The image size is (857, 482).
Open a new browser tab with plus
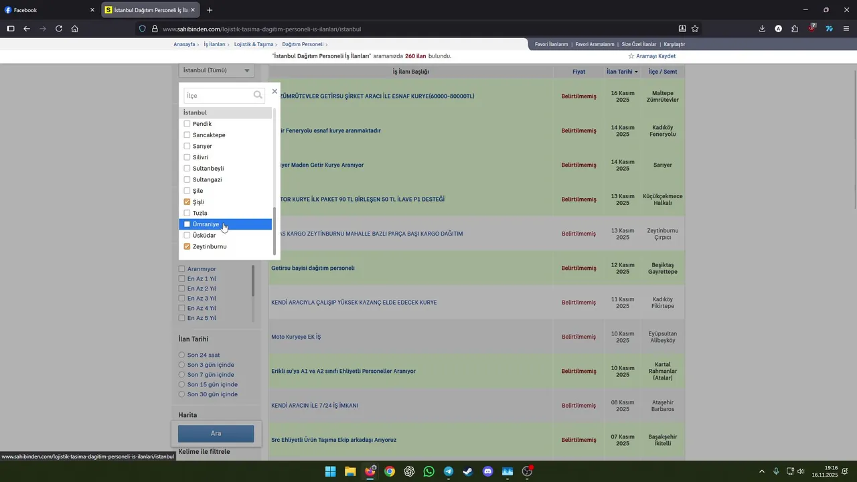pyautogui.click(x=210, y=10)
